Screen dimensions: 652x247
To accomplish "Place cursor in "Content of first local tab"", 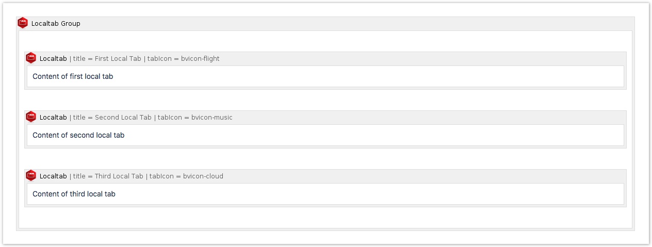I will coord(73,76).
